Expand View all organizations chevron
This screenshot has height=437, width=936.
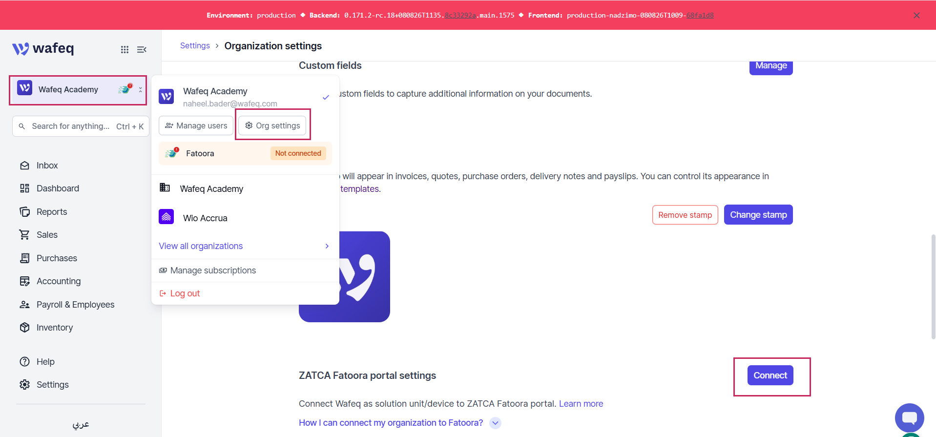coord(327,246)
